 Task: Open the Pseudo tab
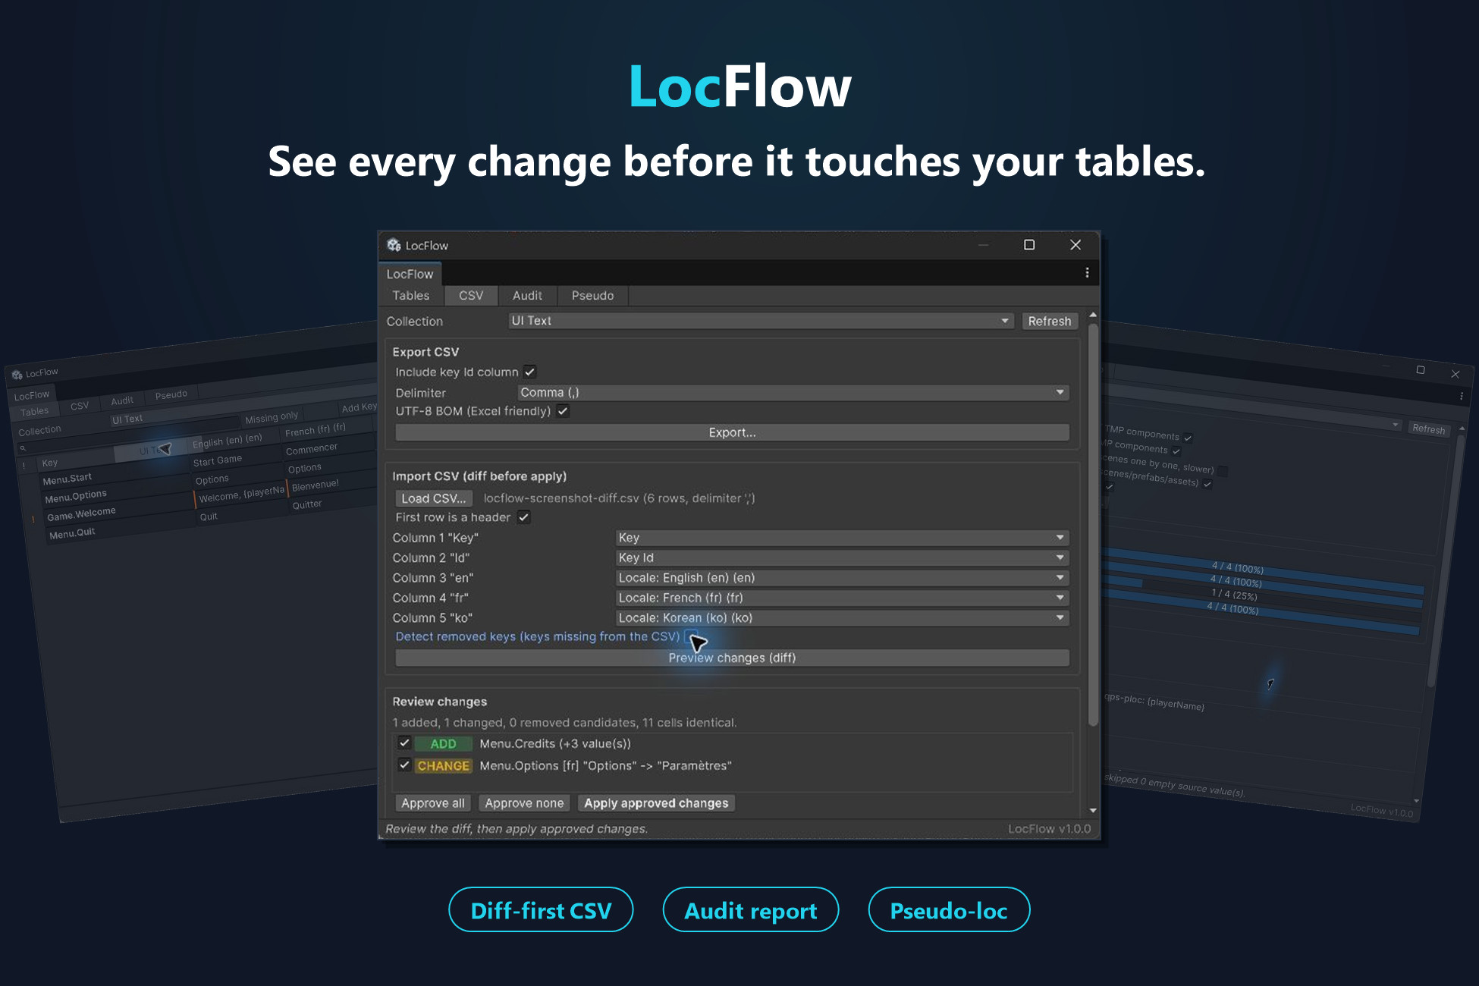coord(592,296)
